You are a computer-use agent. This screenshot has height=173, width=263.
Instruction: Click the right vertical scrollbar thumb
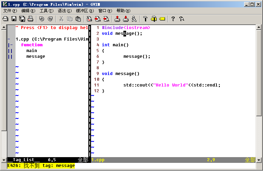(x=259, y=73)
